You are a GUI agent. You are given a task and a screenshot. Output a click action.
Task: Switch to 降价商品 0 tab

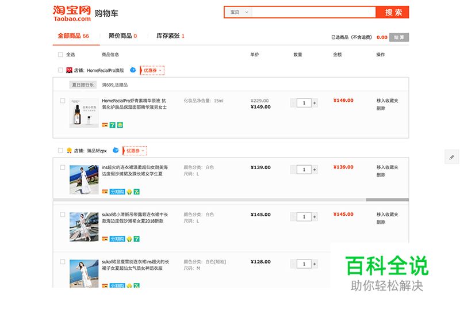pos(123,36)
